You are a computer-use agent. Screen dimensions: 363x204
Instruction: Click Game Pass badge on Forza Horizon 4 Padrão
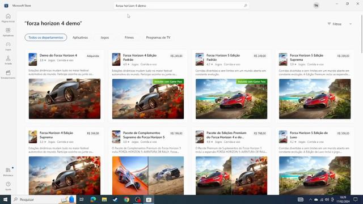(x=168, y=82)
